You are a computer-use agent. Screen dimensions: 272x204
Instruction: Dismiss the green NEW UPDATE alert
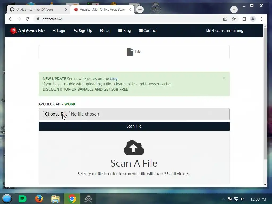tap(224, 78)
